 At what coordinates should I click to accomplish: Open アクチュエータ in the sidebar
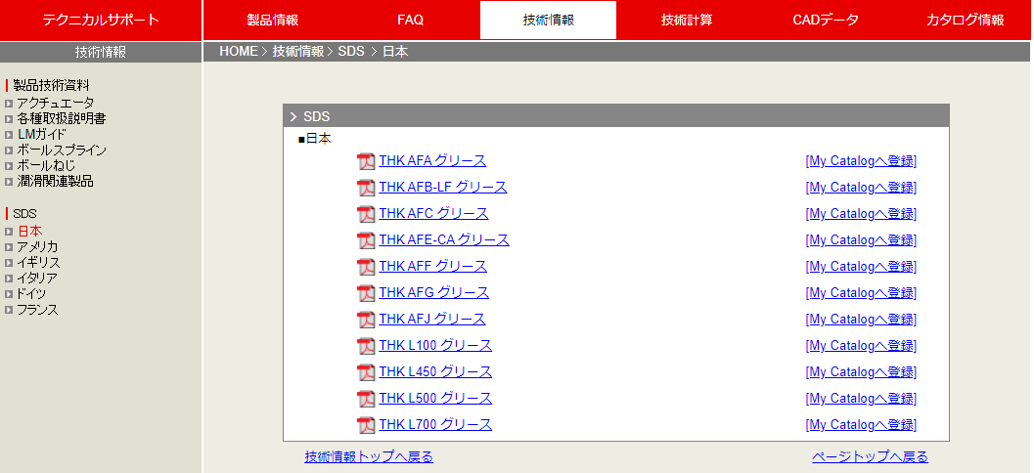point(56,103)
